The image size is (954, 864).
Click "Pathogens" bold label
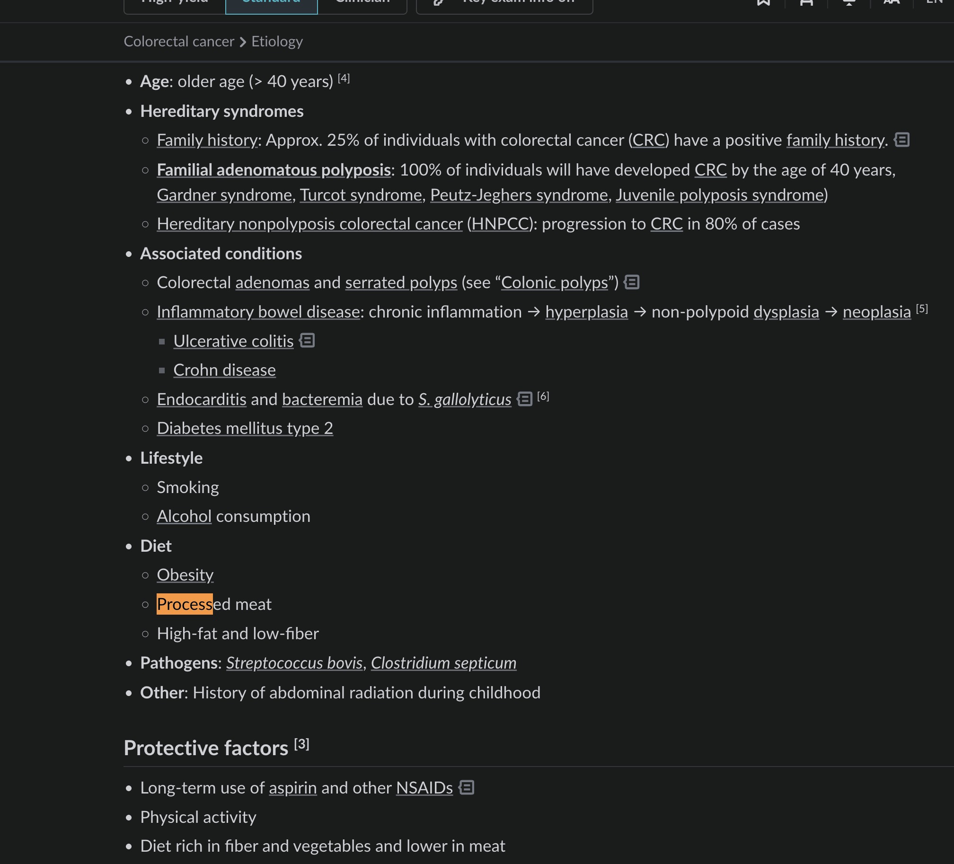tap(179, 663)
